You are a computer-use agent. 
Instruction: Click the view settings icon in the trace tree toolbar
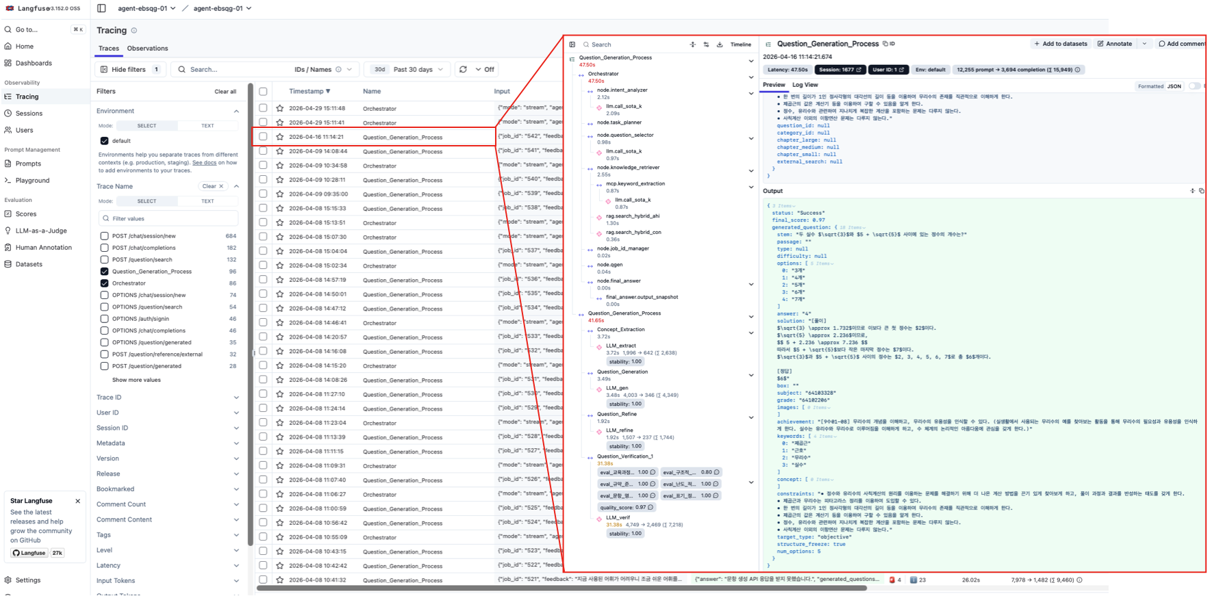(706, 44)
